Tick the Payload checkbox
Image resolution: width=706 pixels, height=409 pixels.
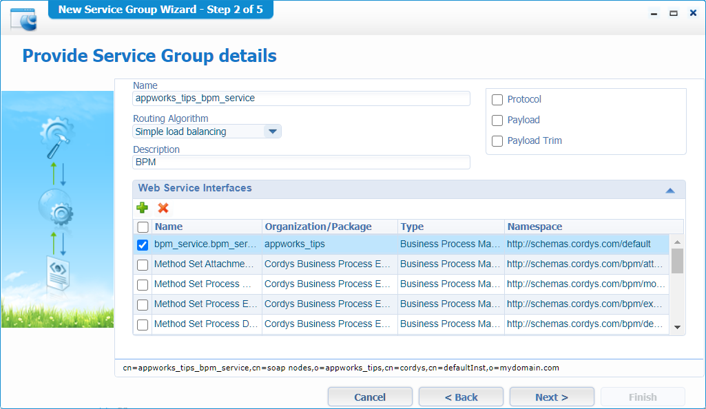[497, 120]
